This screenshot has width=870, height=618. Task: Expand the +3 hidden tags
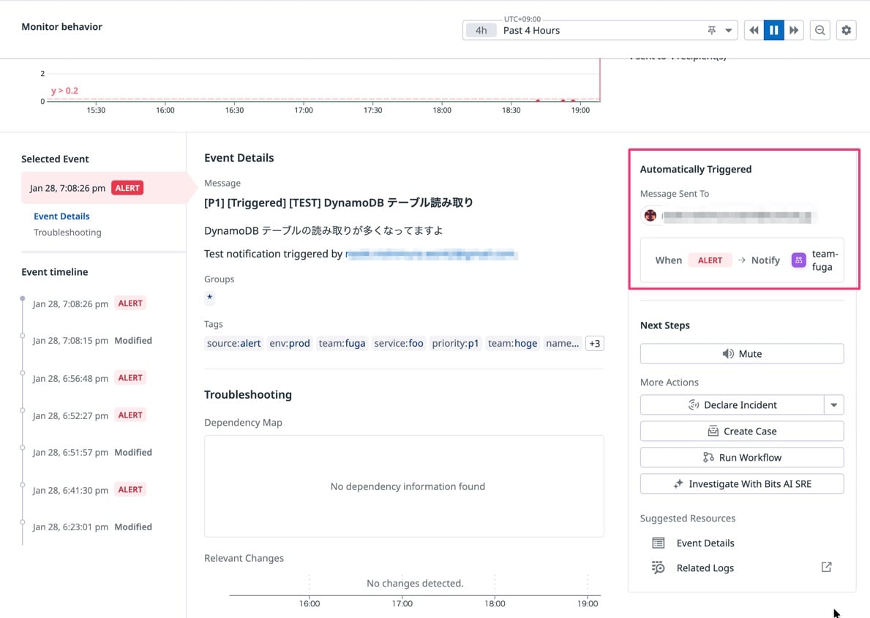click(593, 343)
